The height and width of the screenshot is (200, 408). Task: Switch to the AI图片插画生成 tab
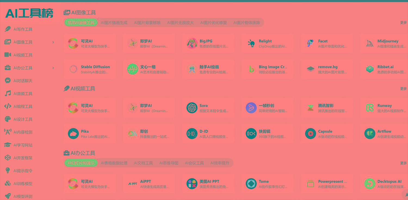[x=114, y=23]
